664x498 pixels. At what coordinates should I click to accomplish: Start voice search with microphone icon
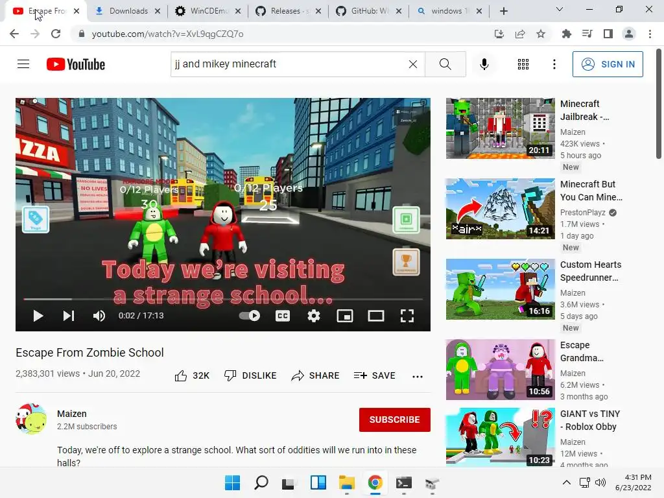[484, 64]
